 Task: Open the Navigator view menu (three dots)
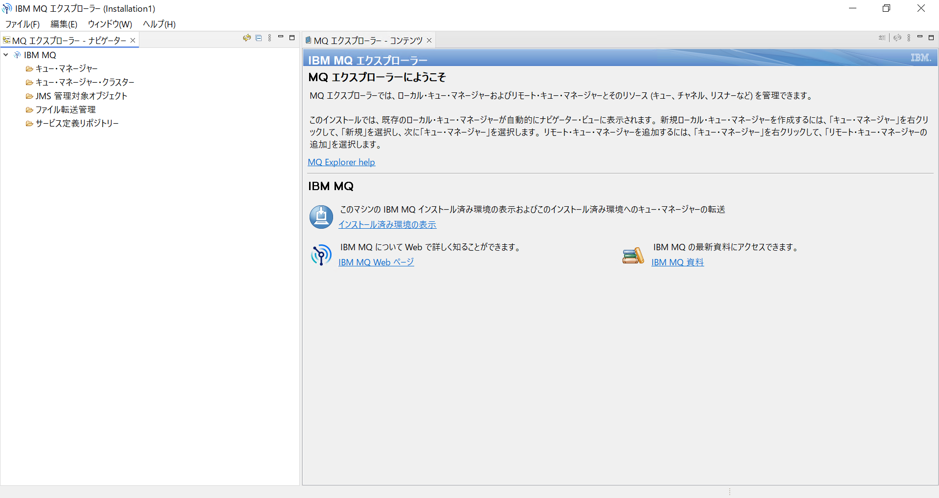click(269, 38)
